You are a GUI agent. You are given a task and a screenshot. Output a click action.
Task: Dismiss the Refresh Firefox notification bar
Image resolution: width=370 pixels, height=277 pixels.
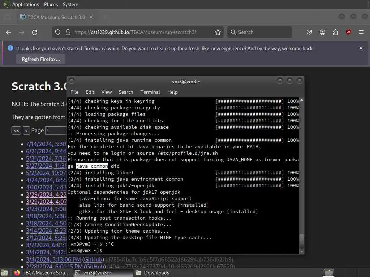361,48
